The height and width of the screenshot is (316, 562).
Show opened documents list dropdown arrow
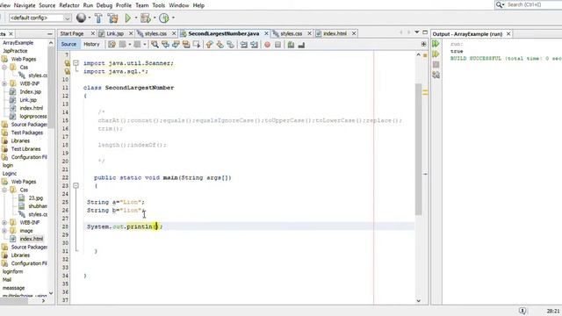pos(417,32)
